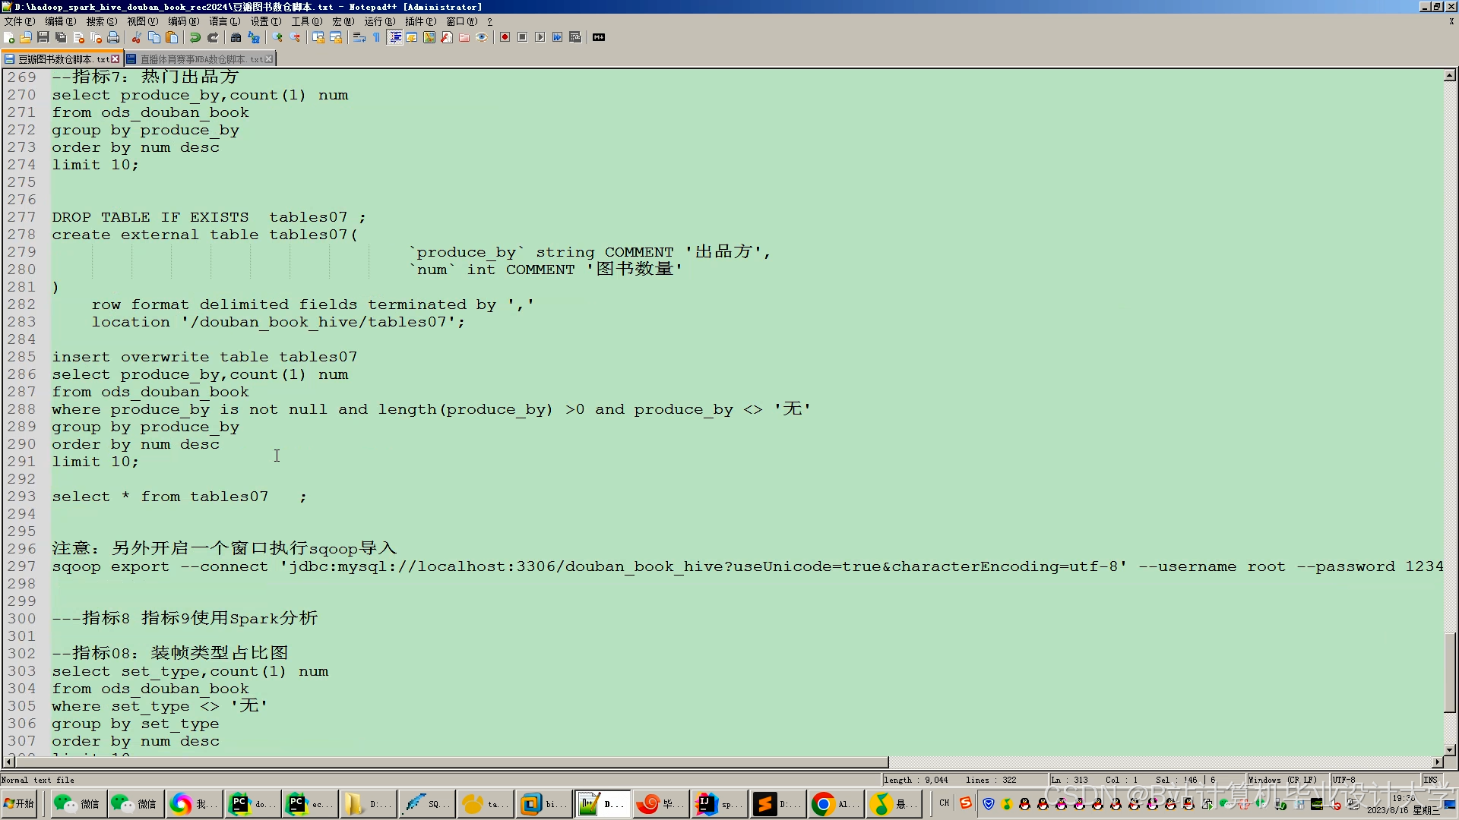Open the 编码 encoding menu
The width and height of the screenshot is (1459, 820).
[182, 21]
